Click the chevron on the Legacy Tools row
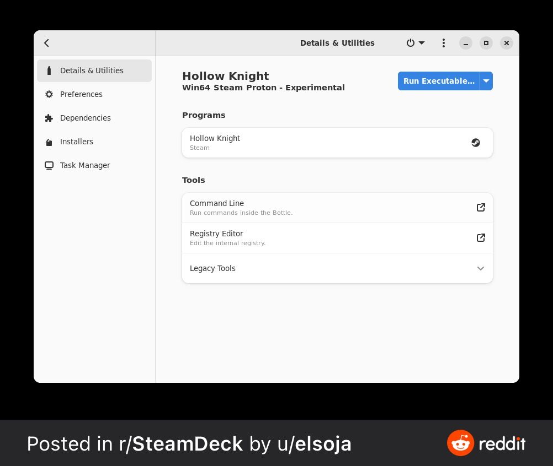 coord(480,268)
